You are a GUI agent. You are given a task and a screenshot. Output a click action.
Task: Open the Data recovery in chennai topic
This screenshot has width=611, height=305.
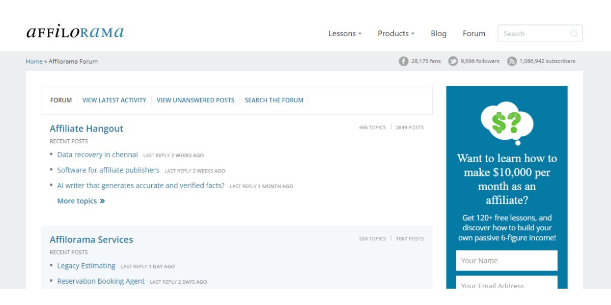tap(97, 155)
